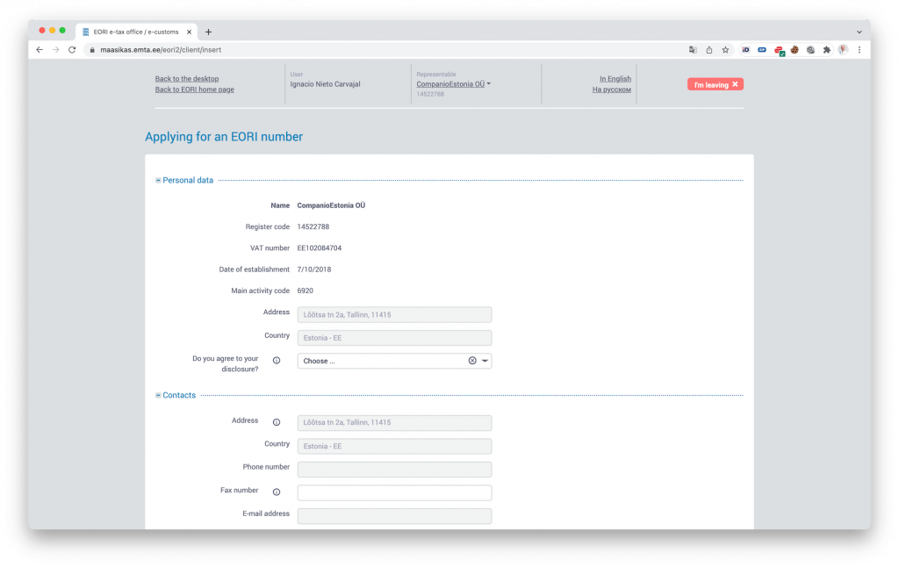The image size is (899, 567).
Task: Open the browser Extensions puzzle icon
Action: (826, 50)
